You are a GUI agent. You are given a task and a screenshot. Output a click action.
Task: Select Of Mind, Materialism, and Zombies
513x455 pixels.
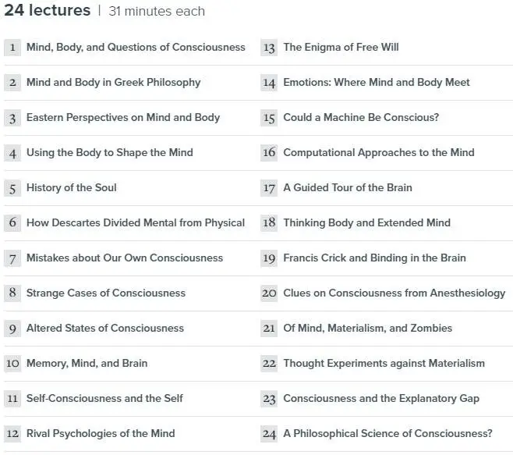click(x=368, y=329)
